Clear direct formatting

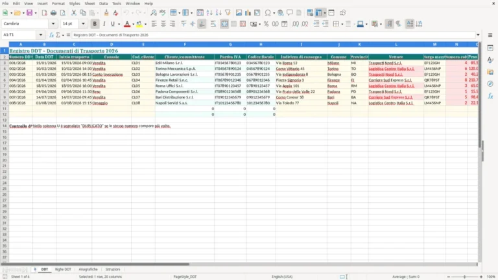click(115, 13)
